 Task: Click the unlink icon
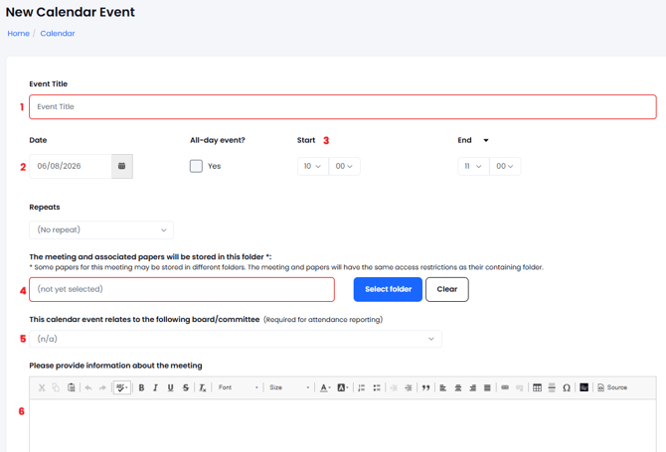point(520,387)
